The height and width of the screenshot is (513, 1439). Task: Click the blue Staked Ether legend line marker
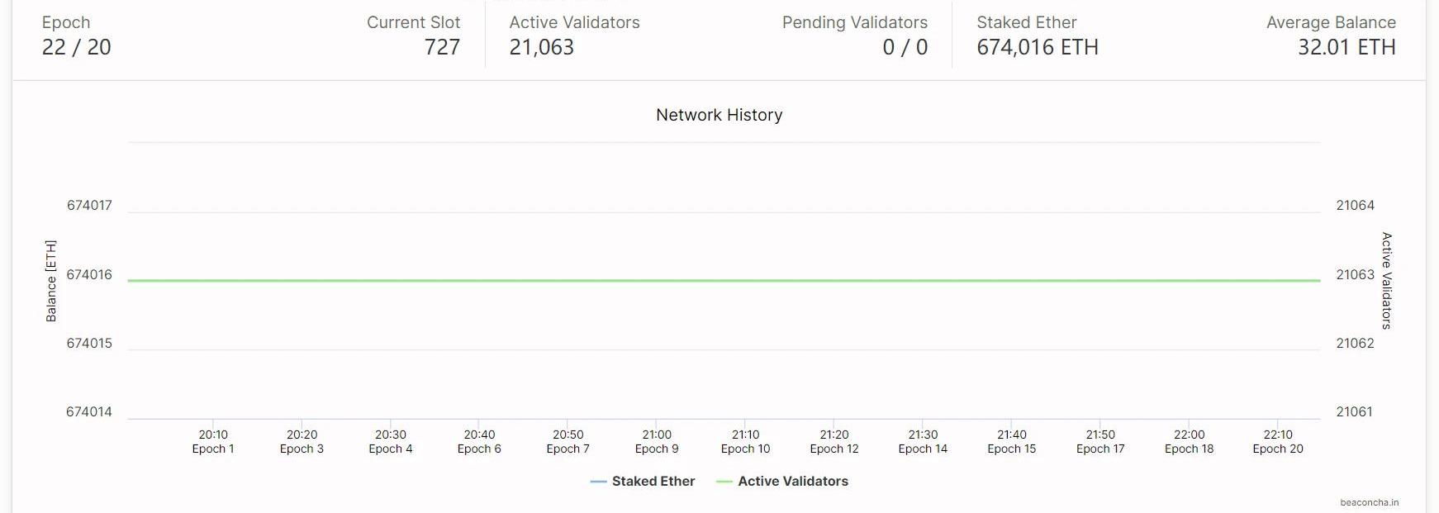pyautogui.click(x=599, y=482)
